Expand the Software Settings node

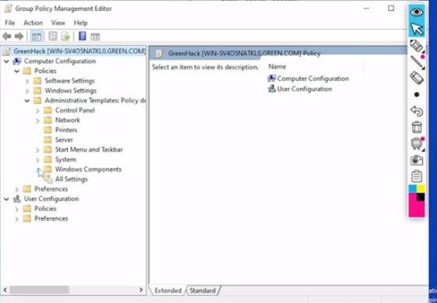(x=27, y=81)
